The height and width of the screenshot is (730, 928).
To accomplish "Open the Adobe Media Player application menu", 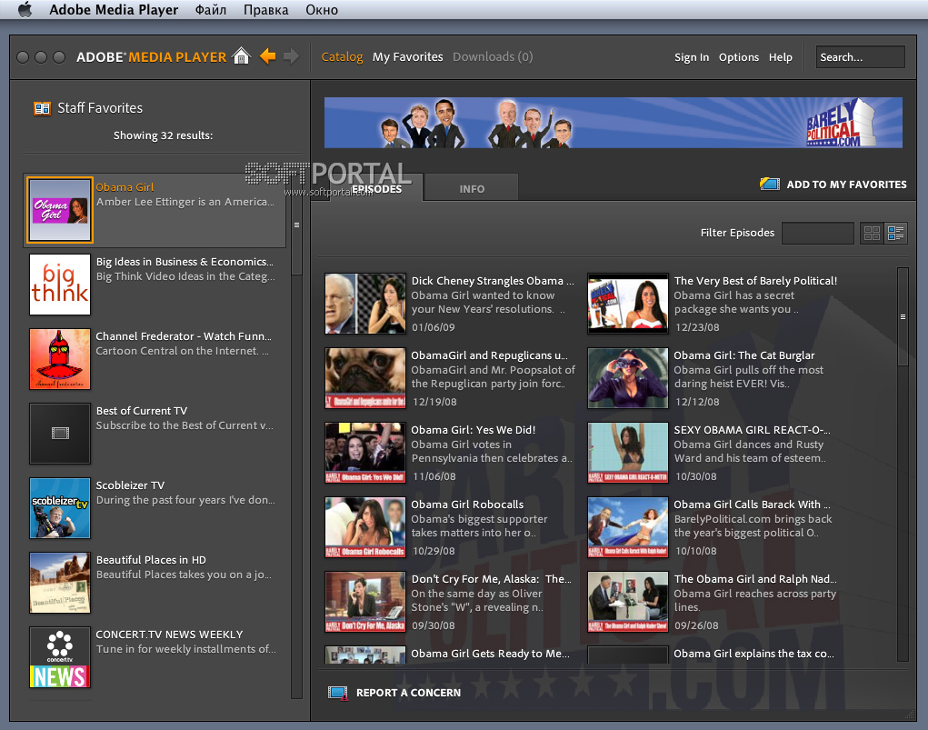I will coord(114,9).
